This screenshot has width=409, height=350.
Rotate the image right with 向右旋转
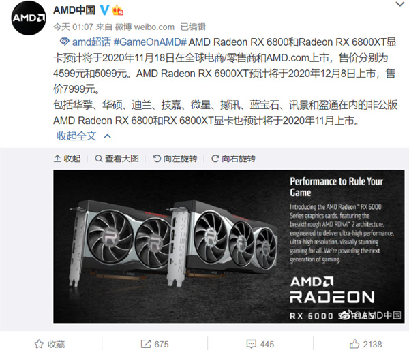pyautogui.click(x=233, y=159)
